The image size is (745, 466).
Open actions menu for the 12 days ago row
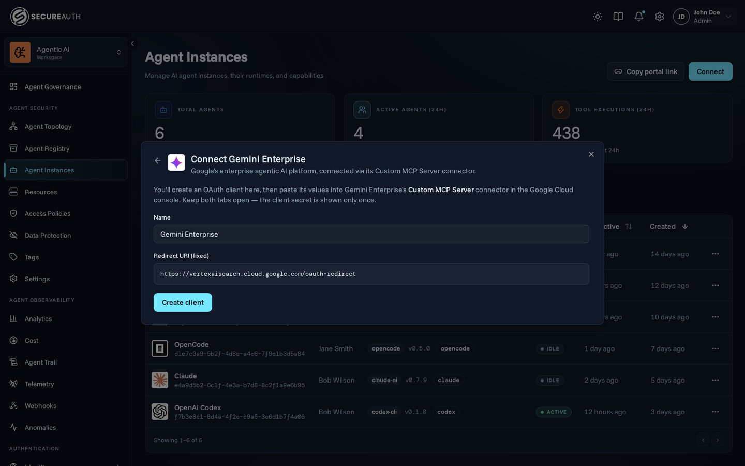(716, 285)
